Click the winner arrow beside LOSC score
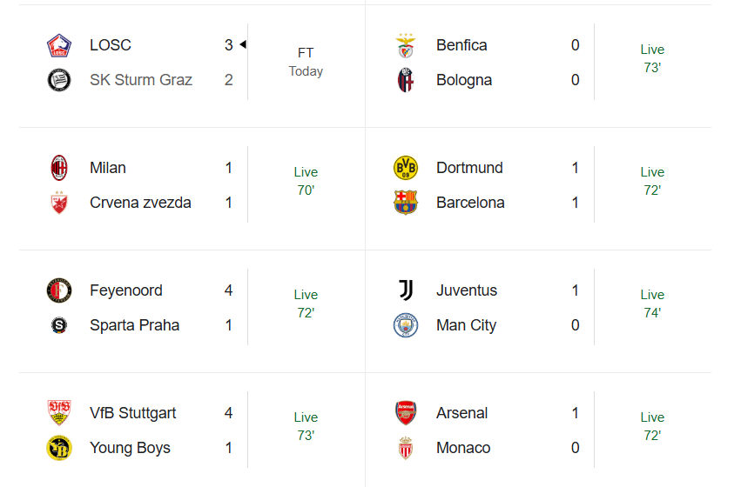Image resolution: width=741 pixels, height=487 pixels. 243,44
